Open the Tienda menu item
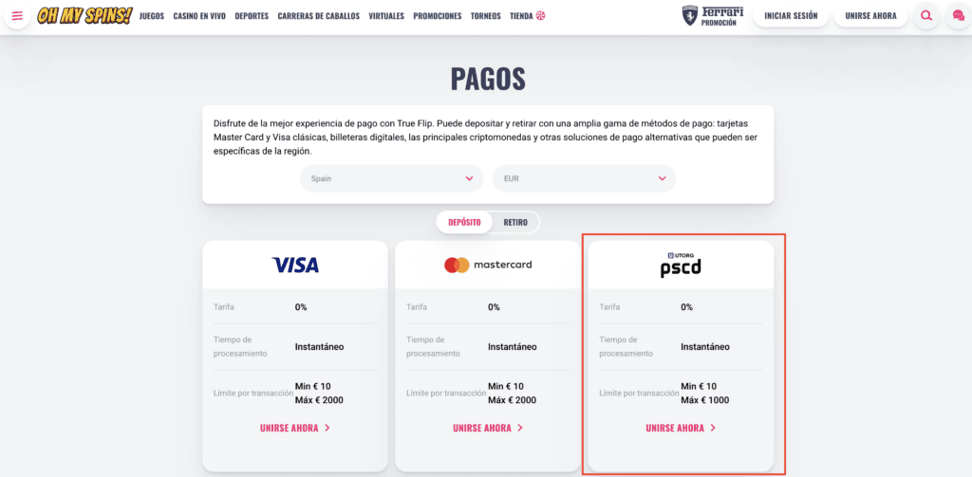The height and width of the screenshot is (477, 972). [528, 16]
